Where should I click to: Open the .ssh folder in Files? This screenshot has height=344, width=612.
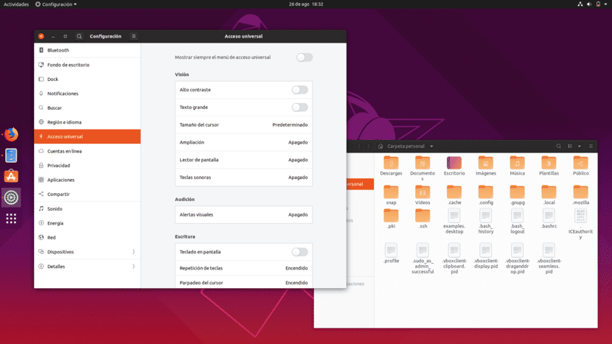pos(423,219)
